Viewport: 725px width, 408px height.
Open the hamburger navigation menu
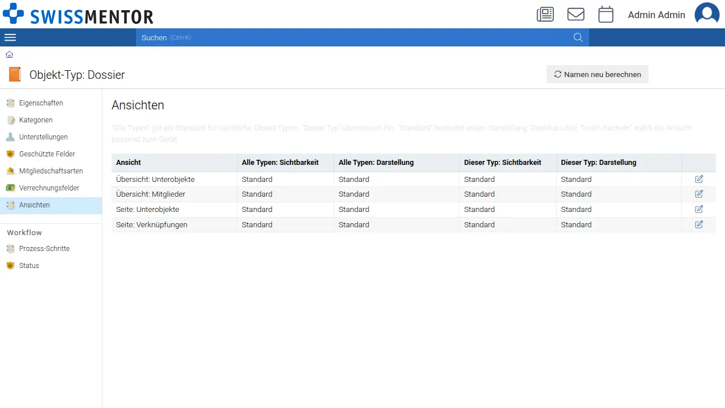click(10, 37)
